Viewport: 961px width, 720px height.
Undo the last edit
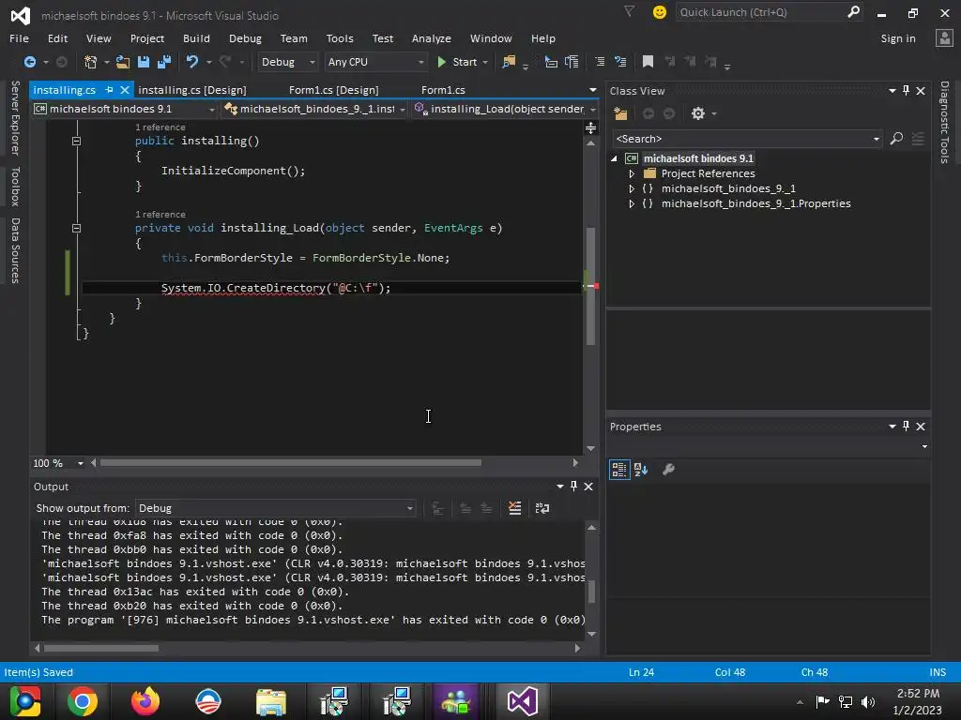tap(191, 62)
